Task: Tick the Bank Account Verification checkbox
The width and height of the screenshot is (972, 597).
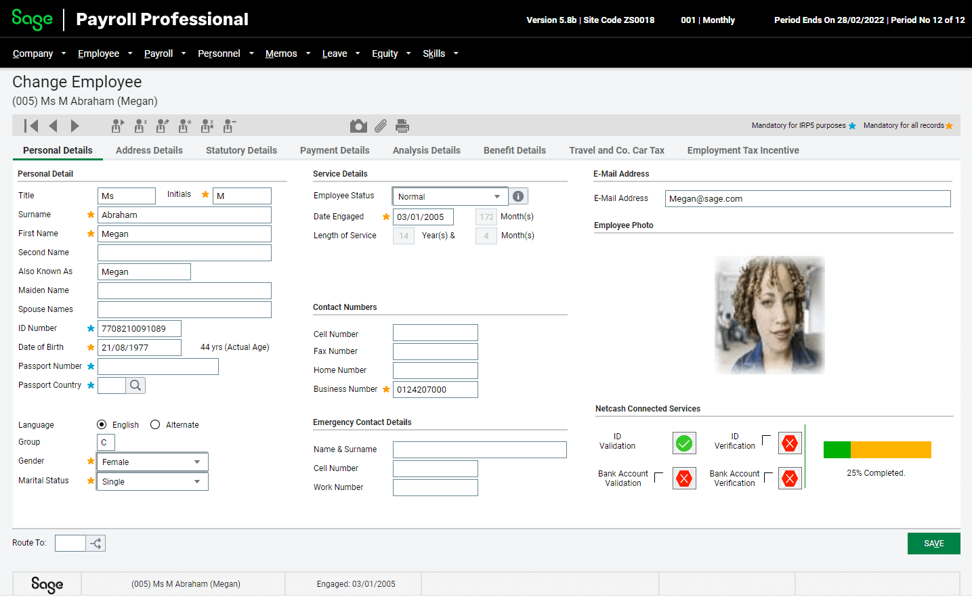Action: coord(768,477)
